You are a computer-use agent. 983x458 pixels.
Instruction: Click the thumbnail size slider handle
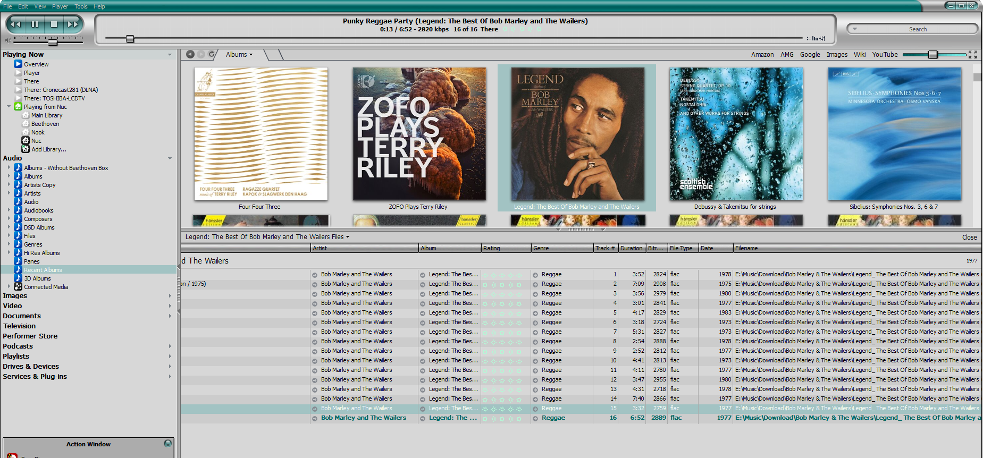click(x=932, y=55)
